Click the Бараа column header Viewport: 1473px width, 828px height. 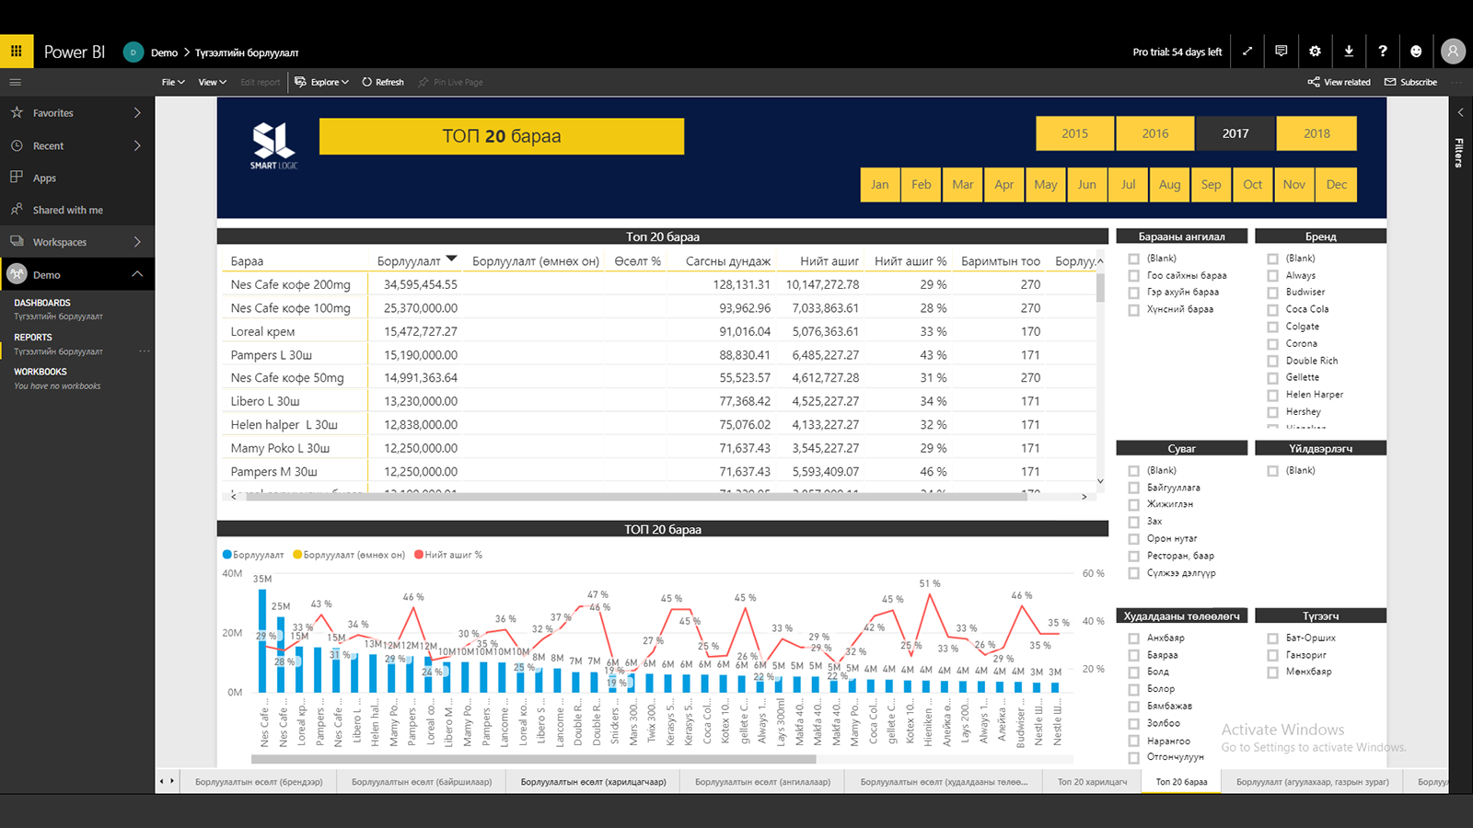click(x=247, y=261)
